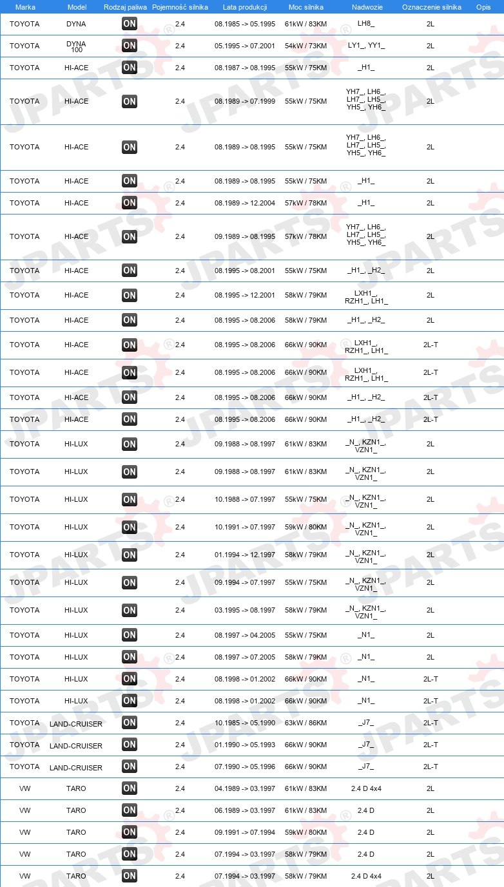This screenshot has width=504, height=887.
Task: Click the 07.1990 -> 05.1996 date cell
Action: pos(245,767)
